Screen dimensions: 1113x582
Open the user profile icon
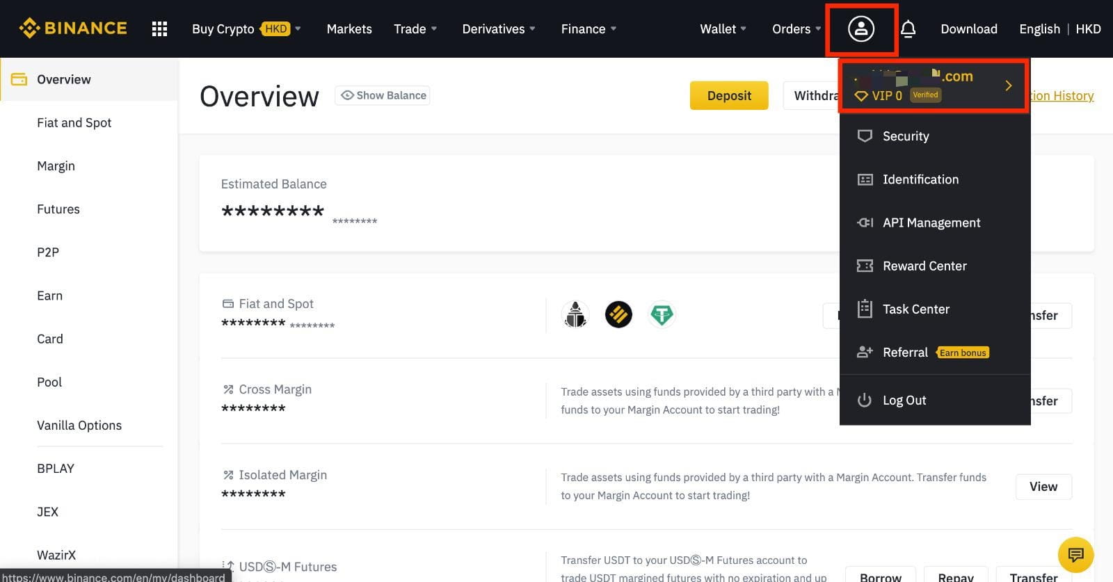pyautogui.click(x=861, y=29)
